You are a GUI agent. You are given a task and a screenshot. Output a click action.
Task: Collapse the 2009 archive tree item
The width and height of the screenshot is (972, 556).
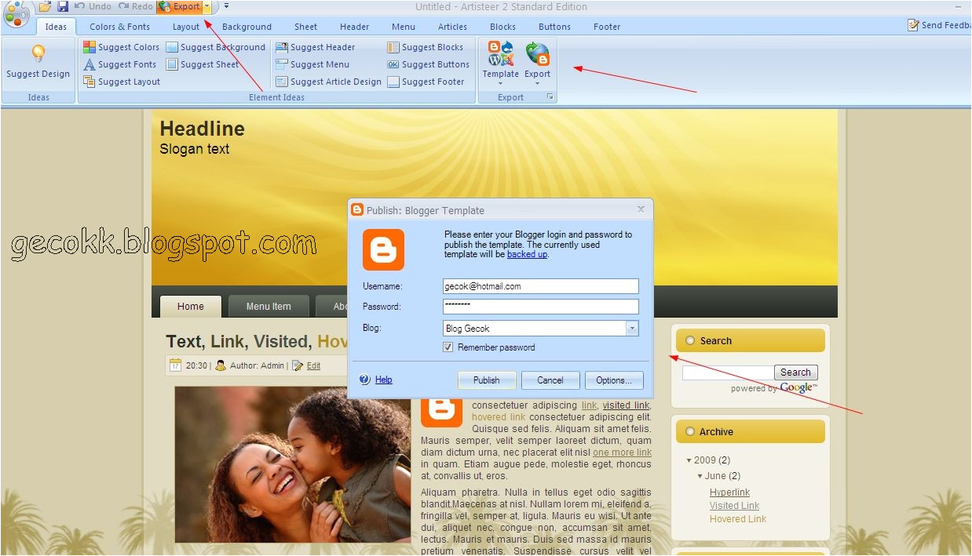coord(689,460)
